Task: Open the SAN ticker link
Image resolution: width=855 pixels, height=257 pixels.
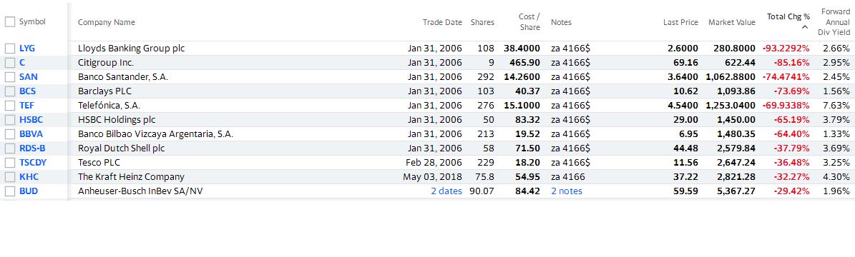Action: pos(28,77)
